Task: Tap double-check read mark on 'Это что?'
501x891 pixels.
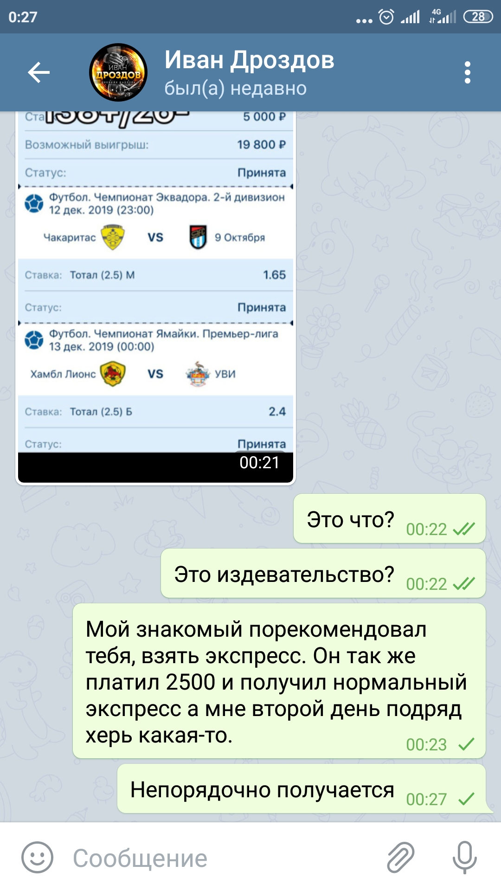Action: coord(464,529)
